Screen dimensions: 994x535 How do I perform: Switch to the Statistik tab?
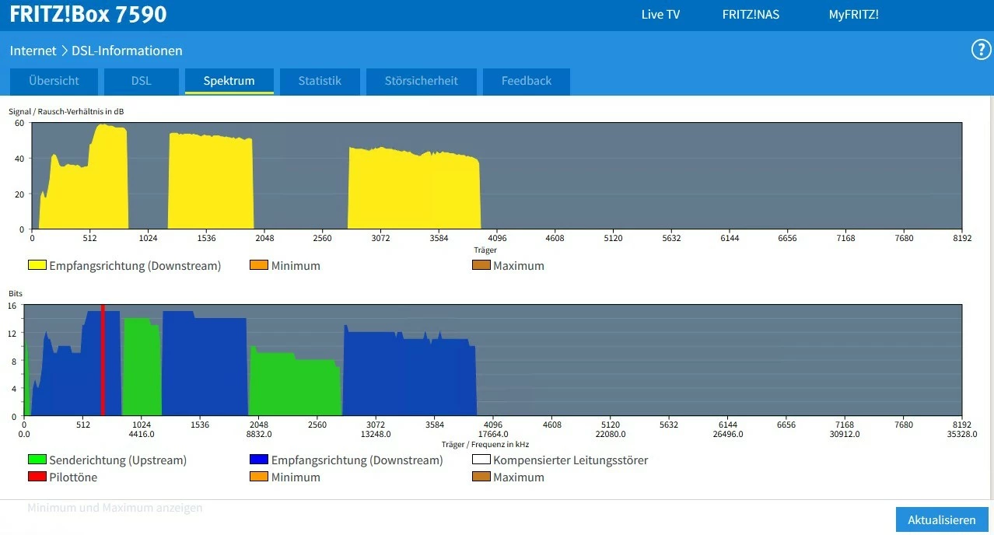pyautogui.click(x=320, y=81)
